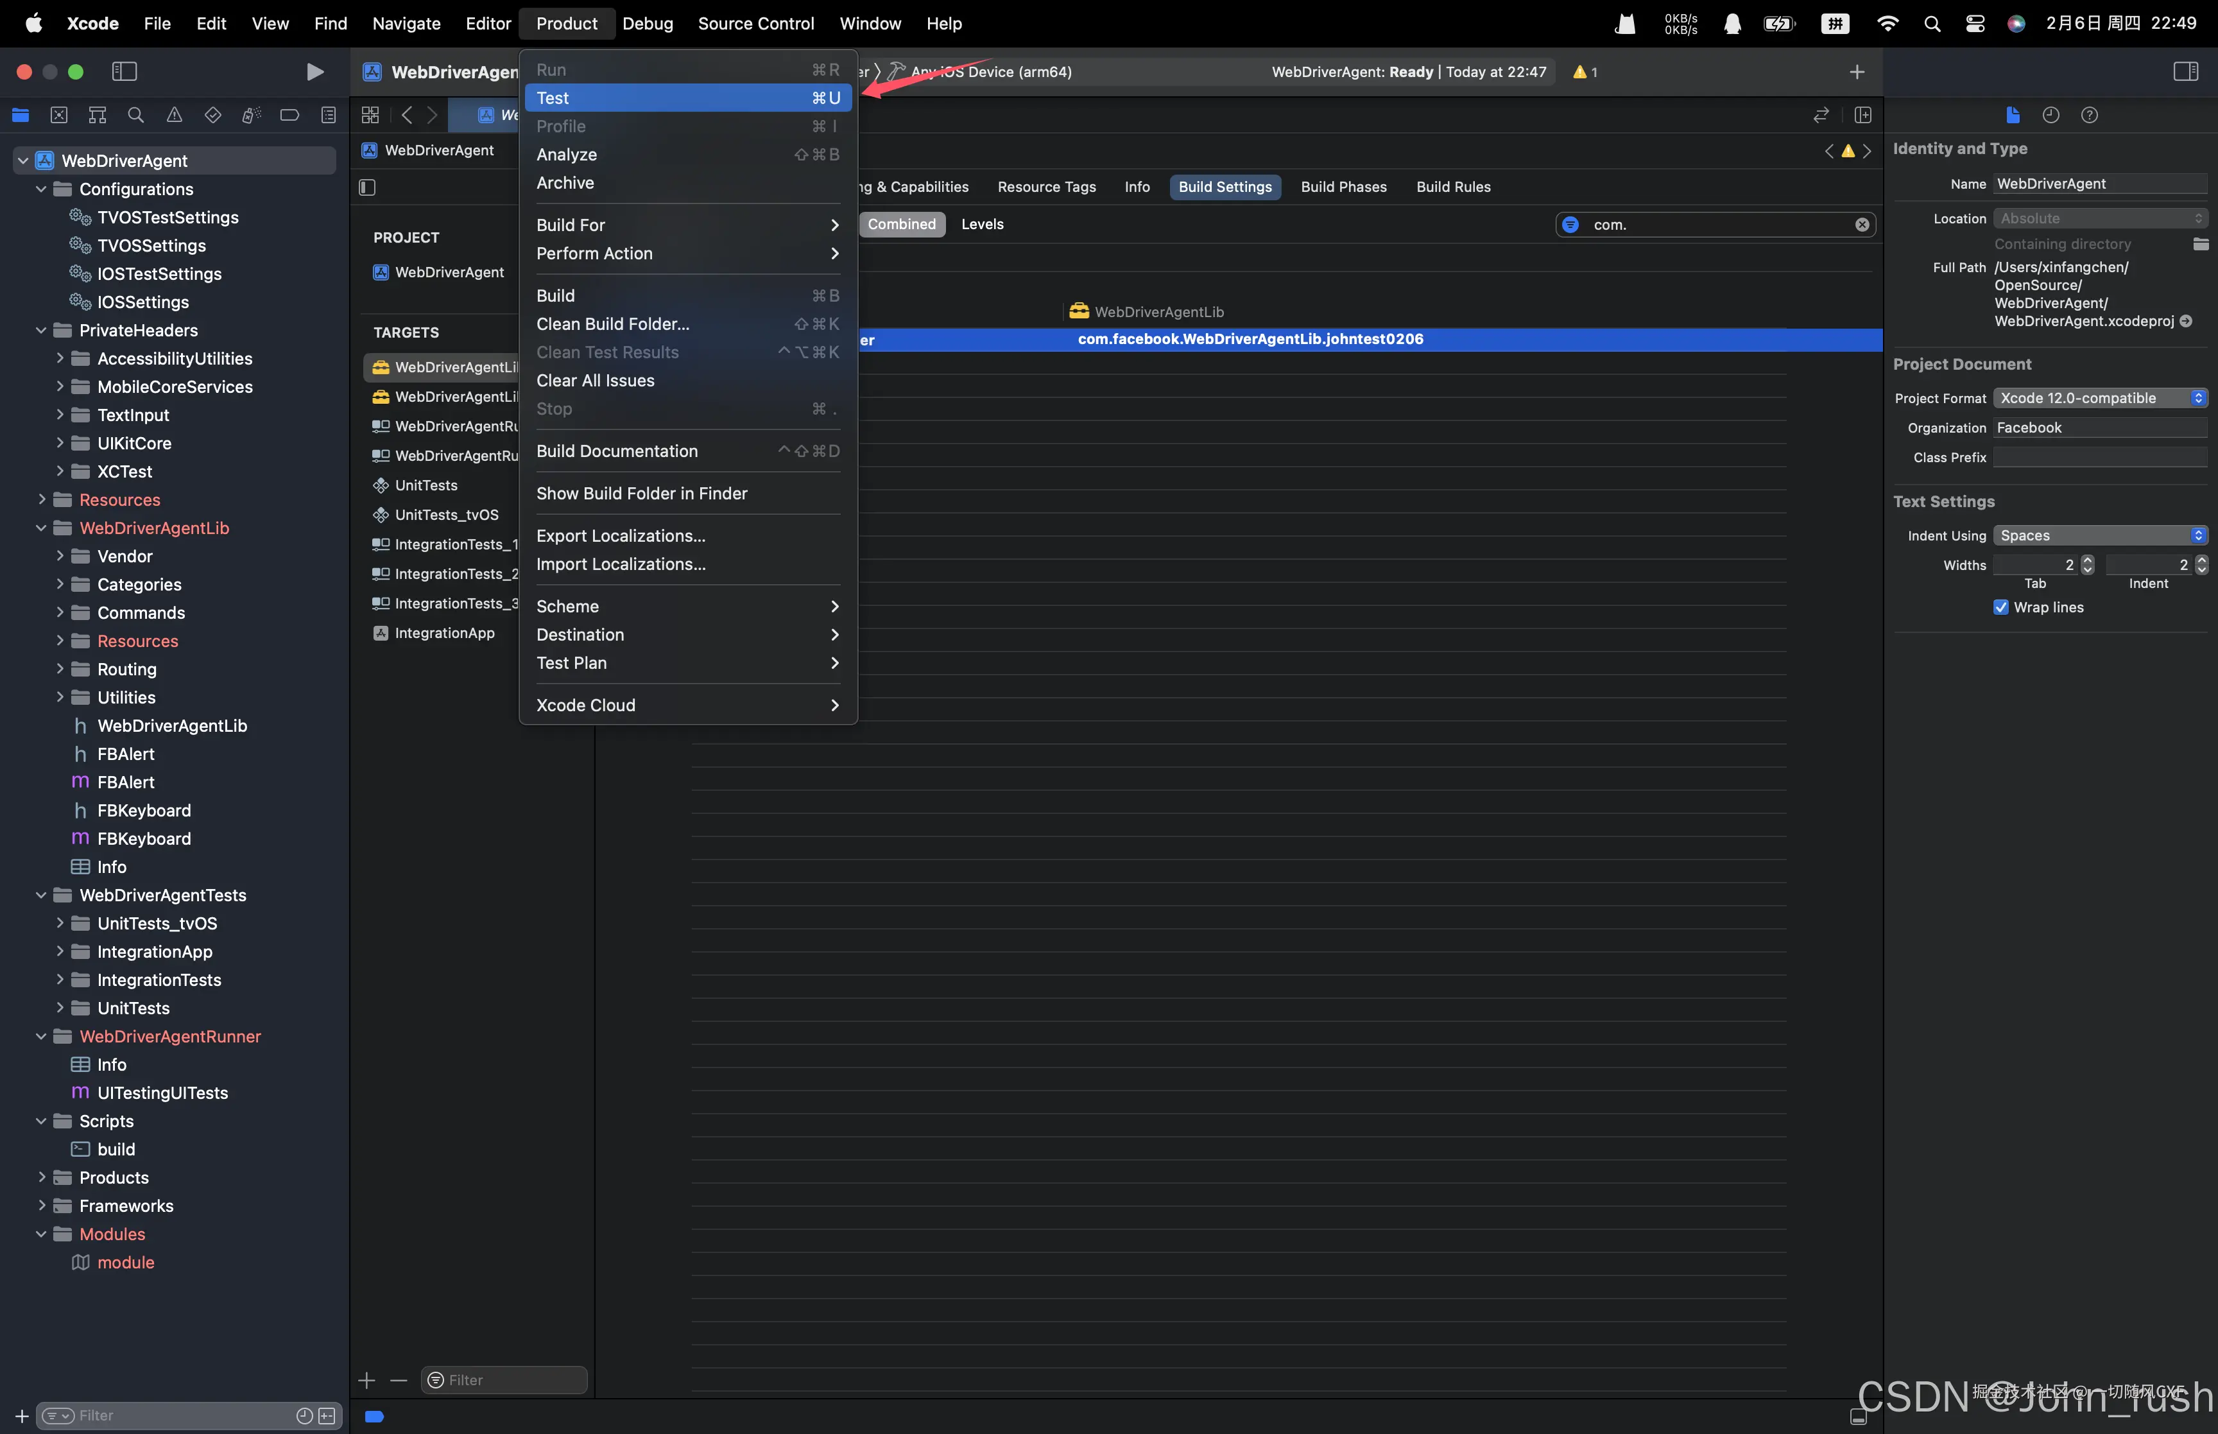Click the Run play button in toolbar

pos(314,72)
